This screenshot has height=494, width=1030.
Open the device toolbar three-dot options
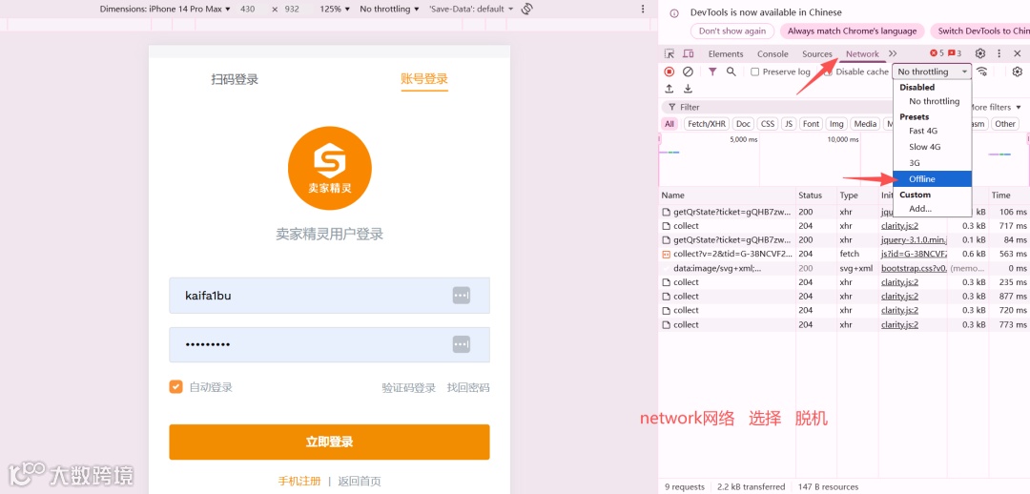[x=643, y=10]
